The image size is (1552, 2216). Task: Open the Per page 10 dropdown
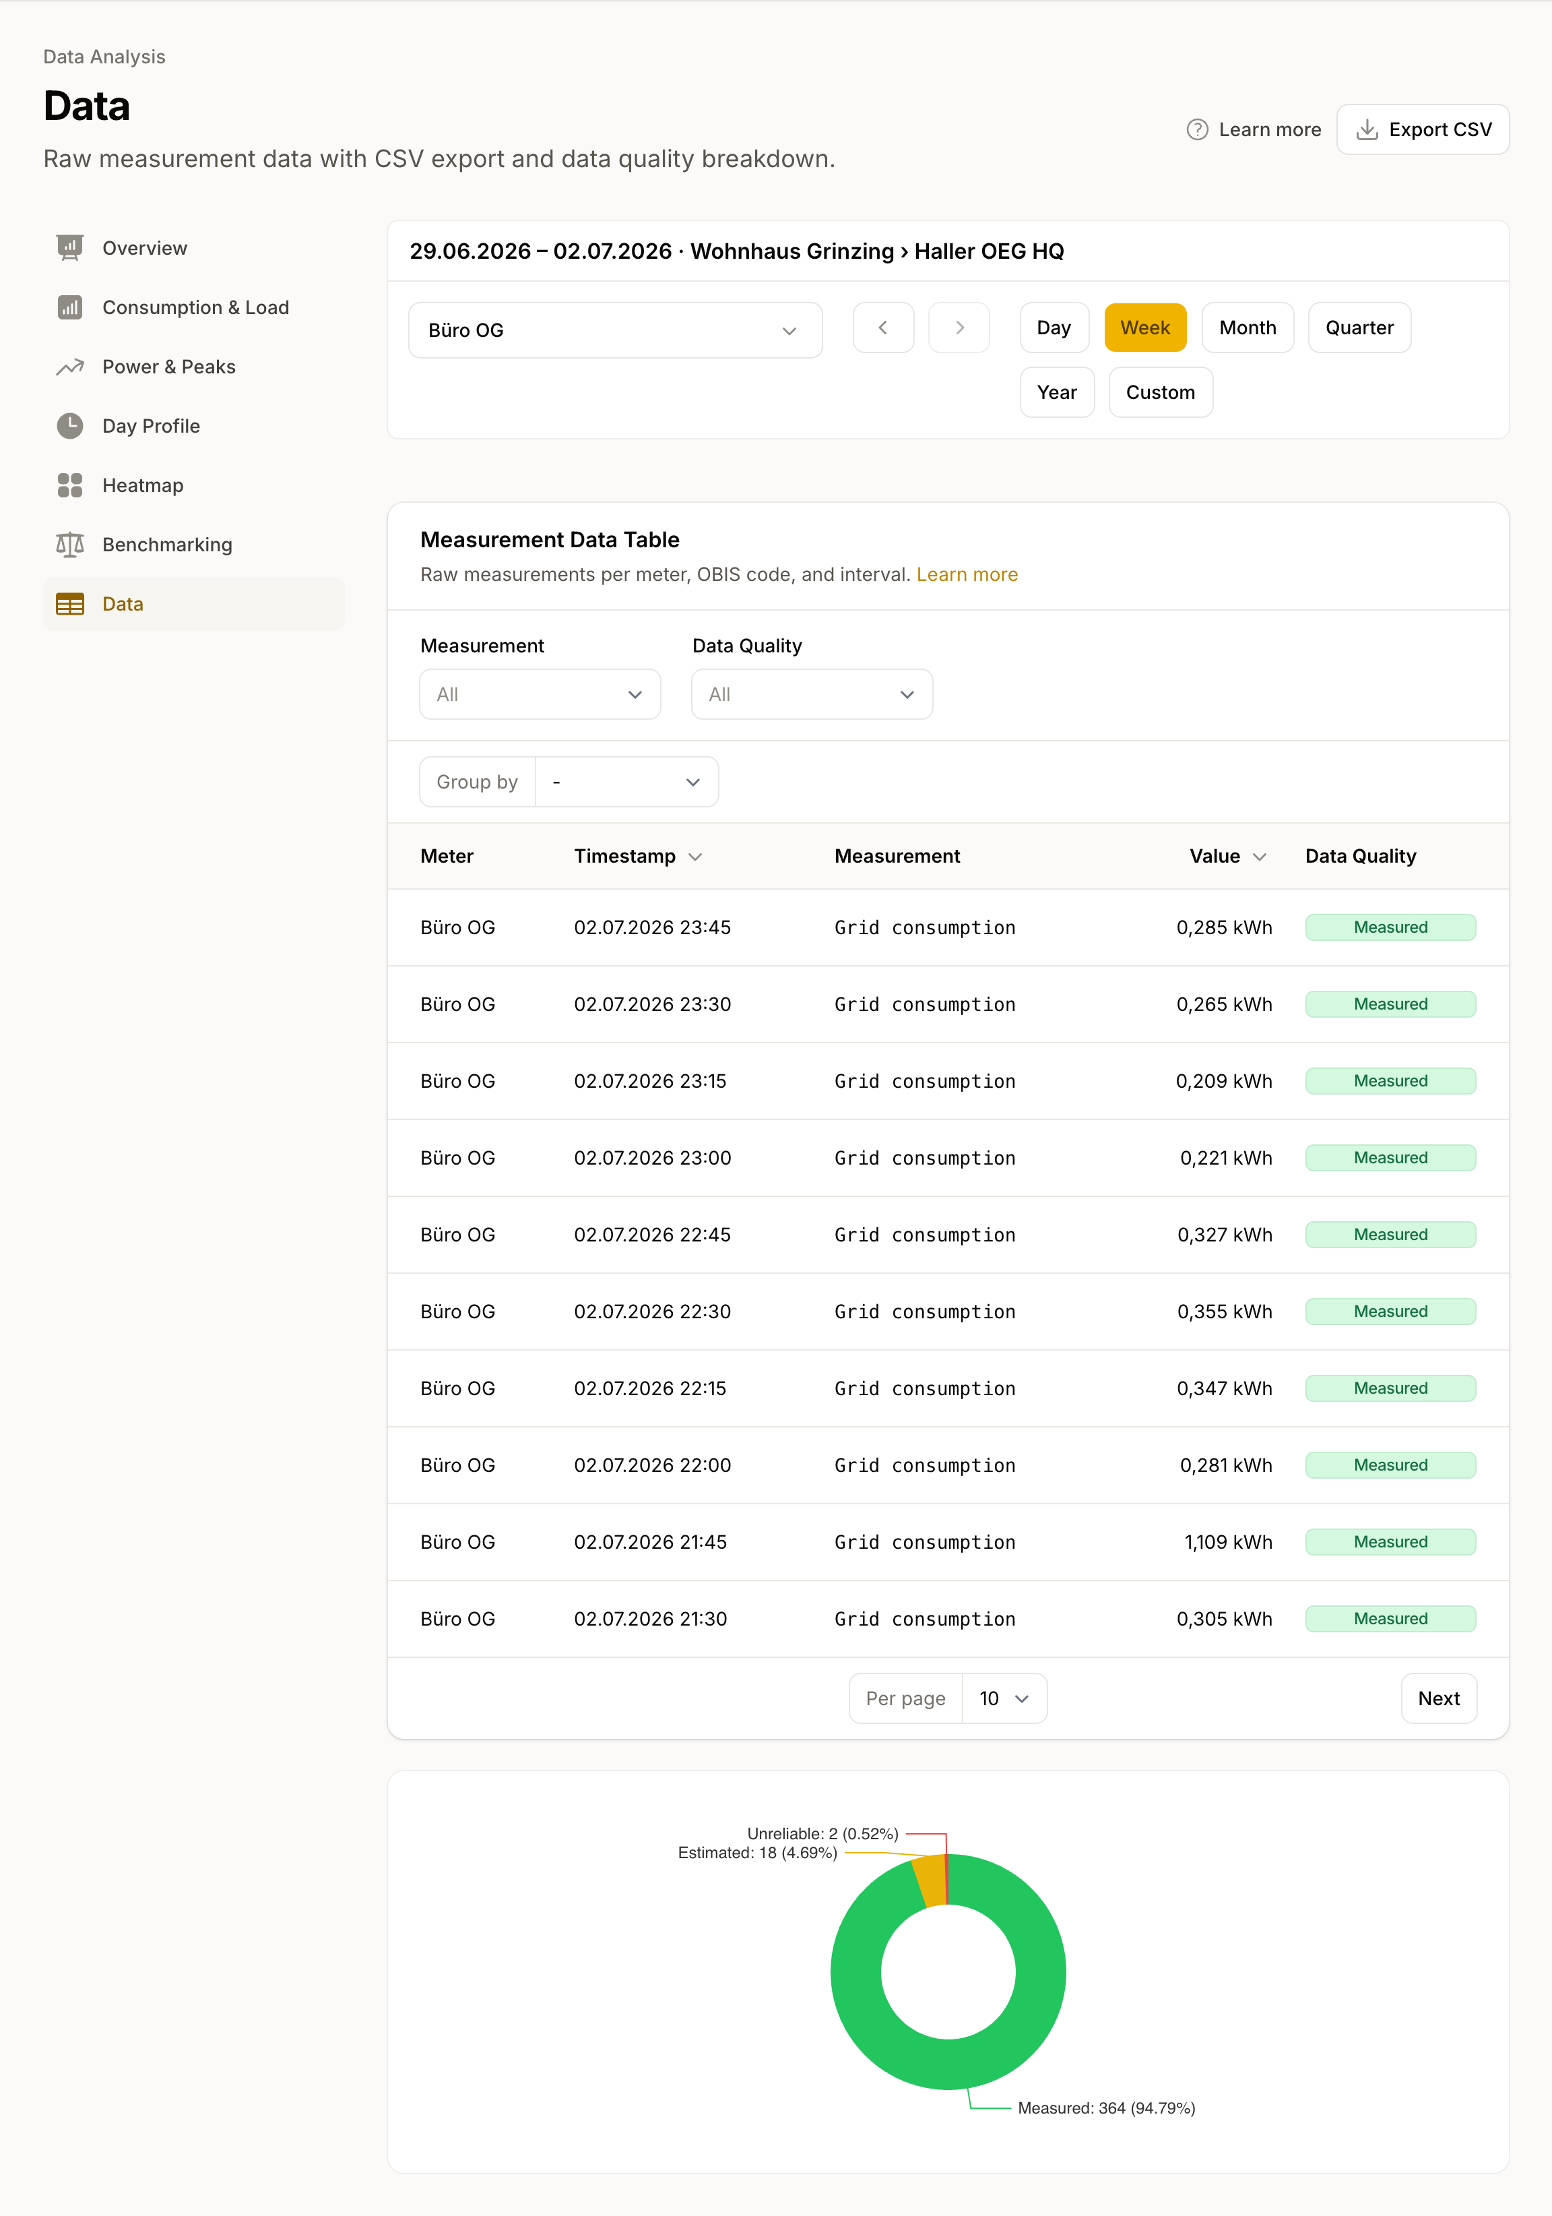point(1004,1698)
